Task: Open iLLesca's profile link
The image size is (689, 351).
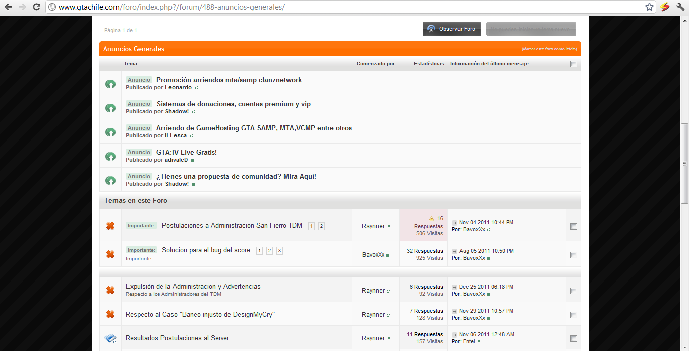Action: pos(176,135)
